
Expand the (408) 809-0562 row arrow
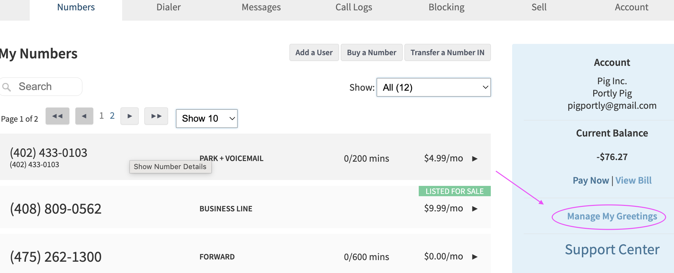[x=475, y=209]
